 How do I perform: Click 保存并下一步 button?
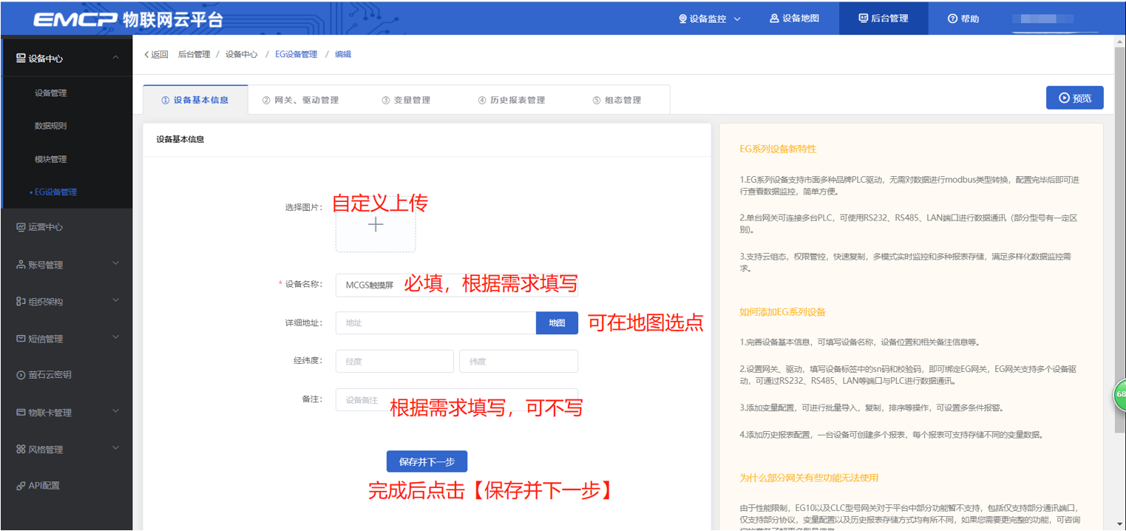click(427, 461)
